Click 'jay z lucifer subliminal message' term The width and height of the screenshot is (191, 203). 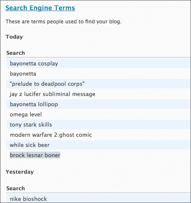[x=53, y=94]
